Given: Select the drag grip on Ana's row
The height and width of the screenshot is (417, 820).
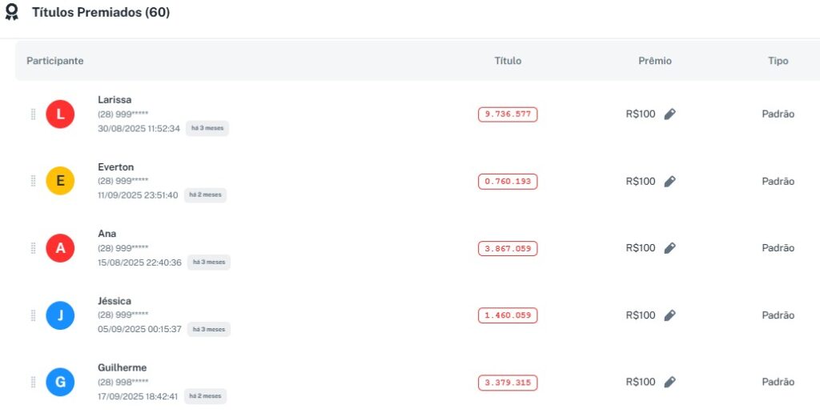Looking at the screenshot, I should click(33, 248).
